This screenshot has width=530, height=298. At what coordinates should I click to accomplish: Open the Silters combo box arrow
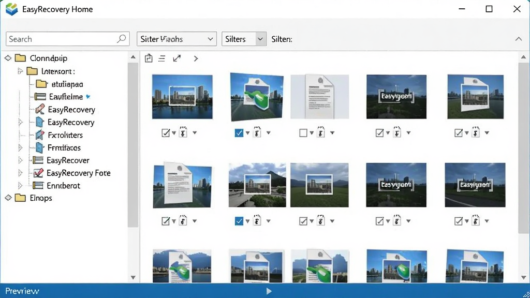[x=260, y=39]
